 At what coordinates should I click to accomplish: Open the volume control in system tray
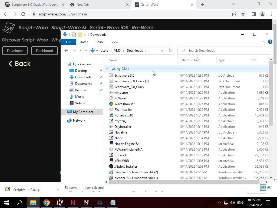pos(232,203)
